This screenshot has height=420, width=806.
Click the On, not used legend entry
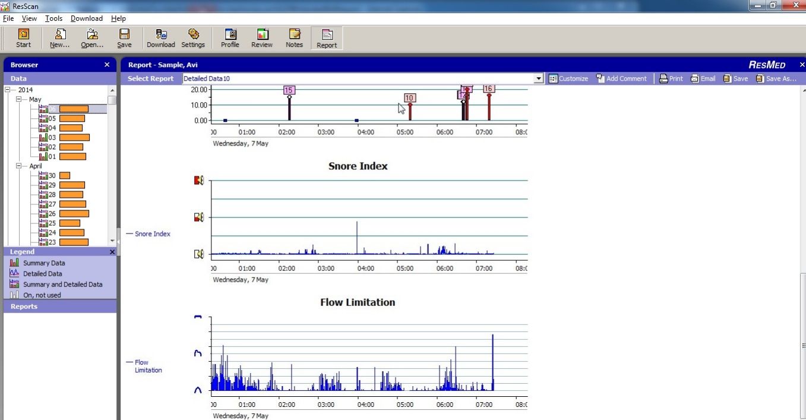(35, 295)
